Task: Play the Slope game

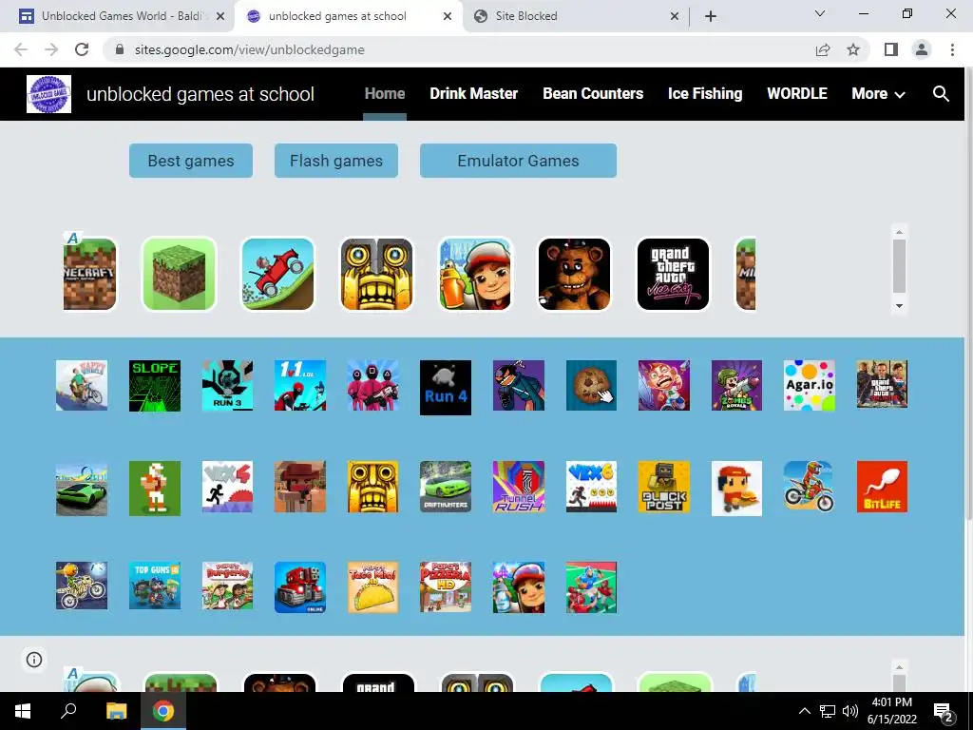Action: [155, 386]
